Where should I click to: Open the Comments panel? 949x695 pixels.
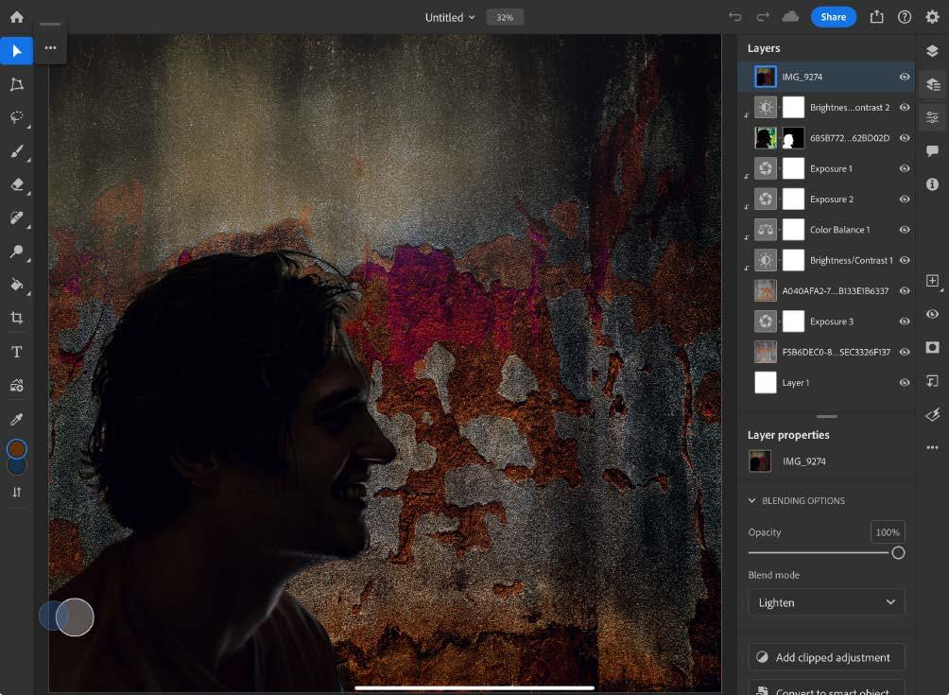pos(932,150)
